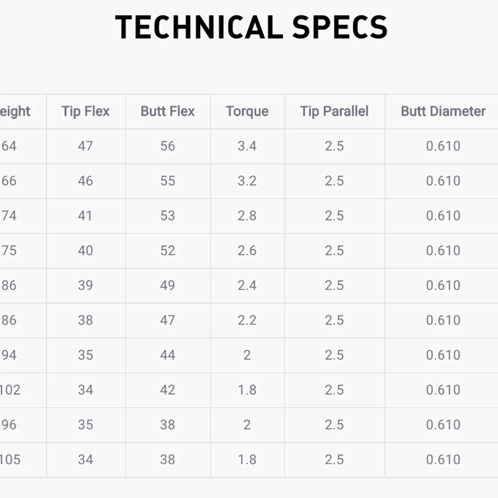Select the Torque value 2.6 cell
Viewport: 498px width, 498px height.
coord(247,251)
